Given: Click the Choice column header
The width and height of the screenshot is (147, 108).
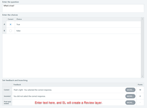Looking at the screenshot, I should point(19,19).
